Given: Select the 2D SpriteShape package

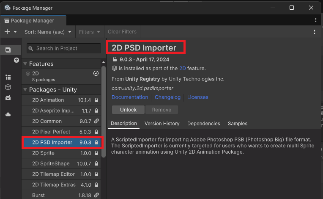Looking at the screenshot, I should click(x=61, y=164).
